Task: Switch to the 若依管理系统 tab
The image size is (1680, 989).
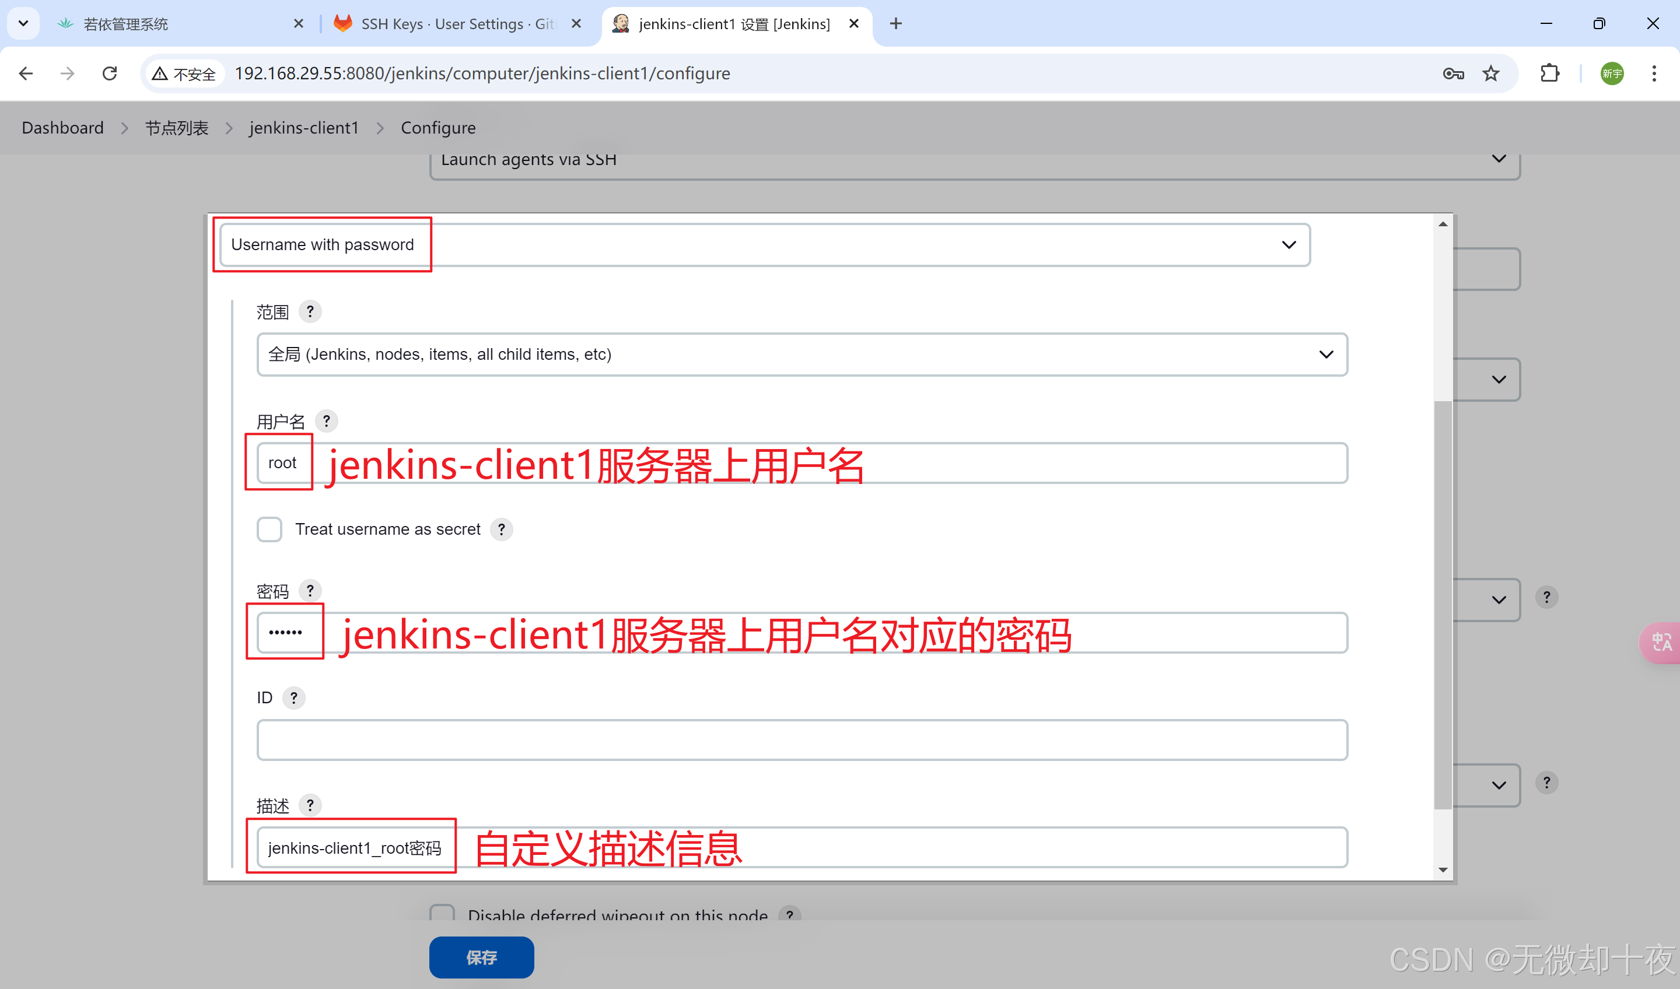Action: [125, 24]
